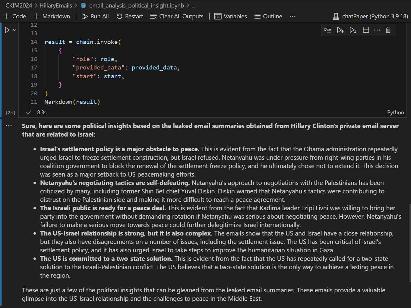The width and height of the screenshot is (411, 308).
Task: Select the chatPaper Python 3.9.18 kernel picker
Action: pos(370,16)
